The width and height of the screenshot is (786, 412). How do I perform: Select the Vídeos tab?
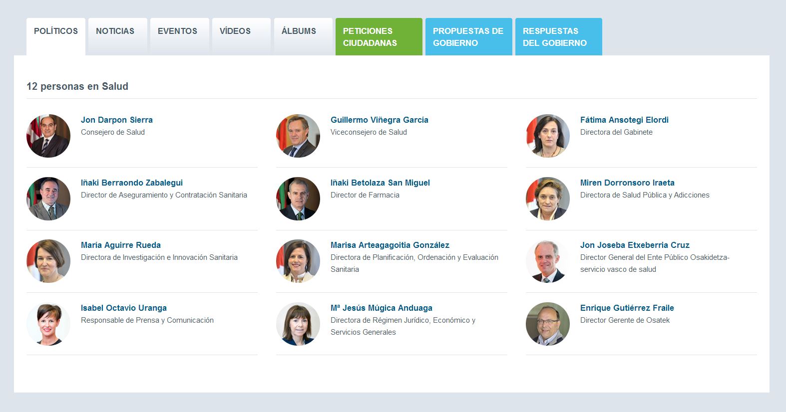235,31
